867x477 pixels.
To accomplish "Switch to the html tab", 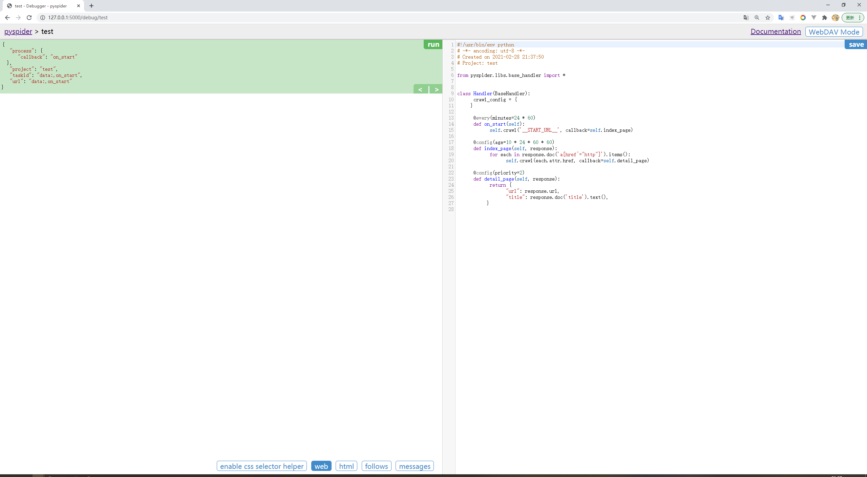I will 346,466.
